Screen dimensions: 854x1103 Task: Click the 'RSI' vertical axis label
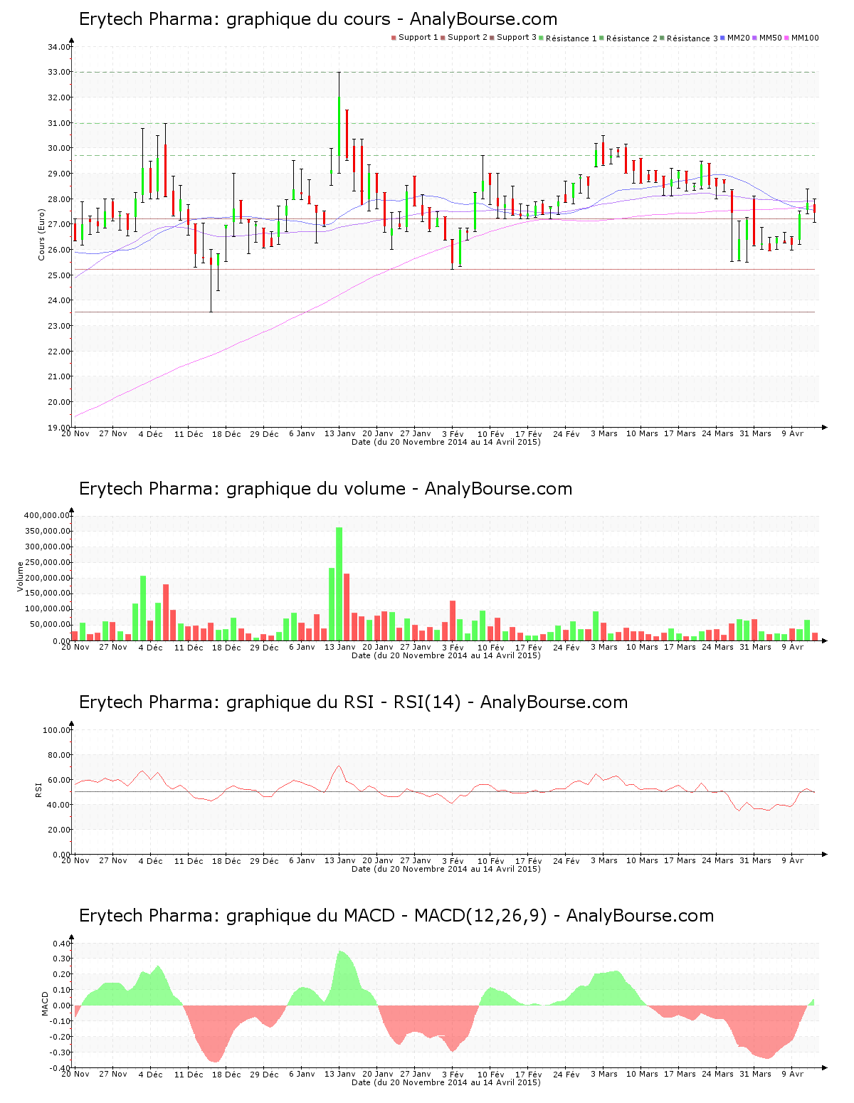(x=38, y=789)
